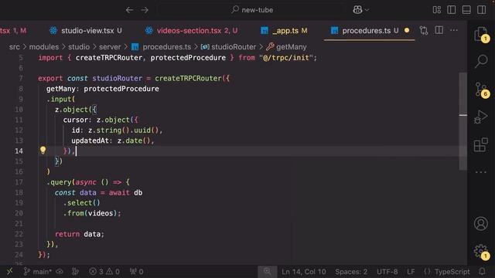This screenshot has height=278, width=495.
Task: Click the line number 17
Action: [x=19, y=182]
